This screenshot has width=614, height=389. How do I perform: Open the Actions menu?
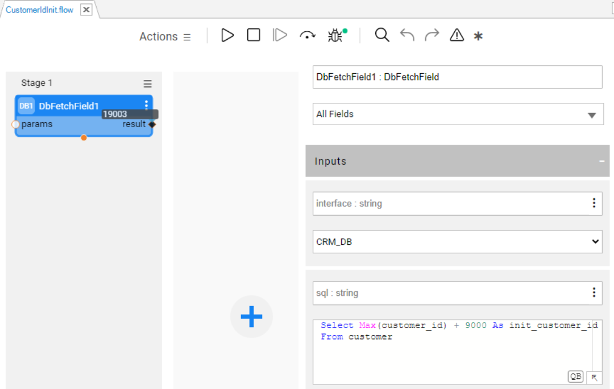click(x=165, y=36)
